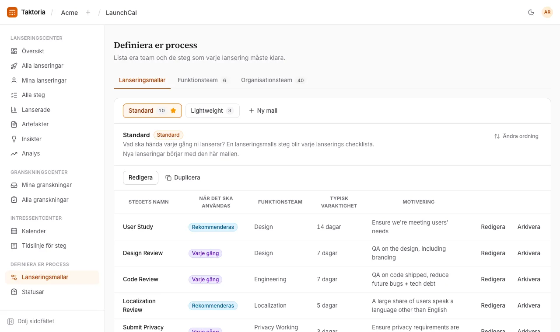Open Alla lanseringar rocket item
This screenshot has width=560, height=332.
click(52, 66)
